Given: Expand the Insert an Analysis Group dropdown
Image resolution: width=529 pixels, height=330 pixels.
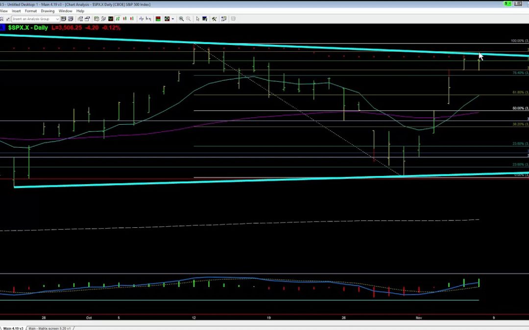Looking at the screenshot, I should pos(57,19).
